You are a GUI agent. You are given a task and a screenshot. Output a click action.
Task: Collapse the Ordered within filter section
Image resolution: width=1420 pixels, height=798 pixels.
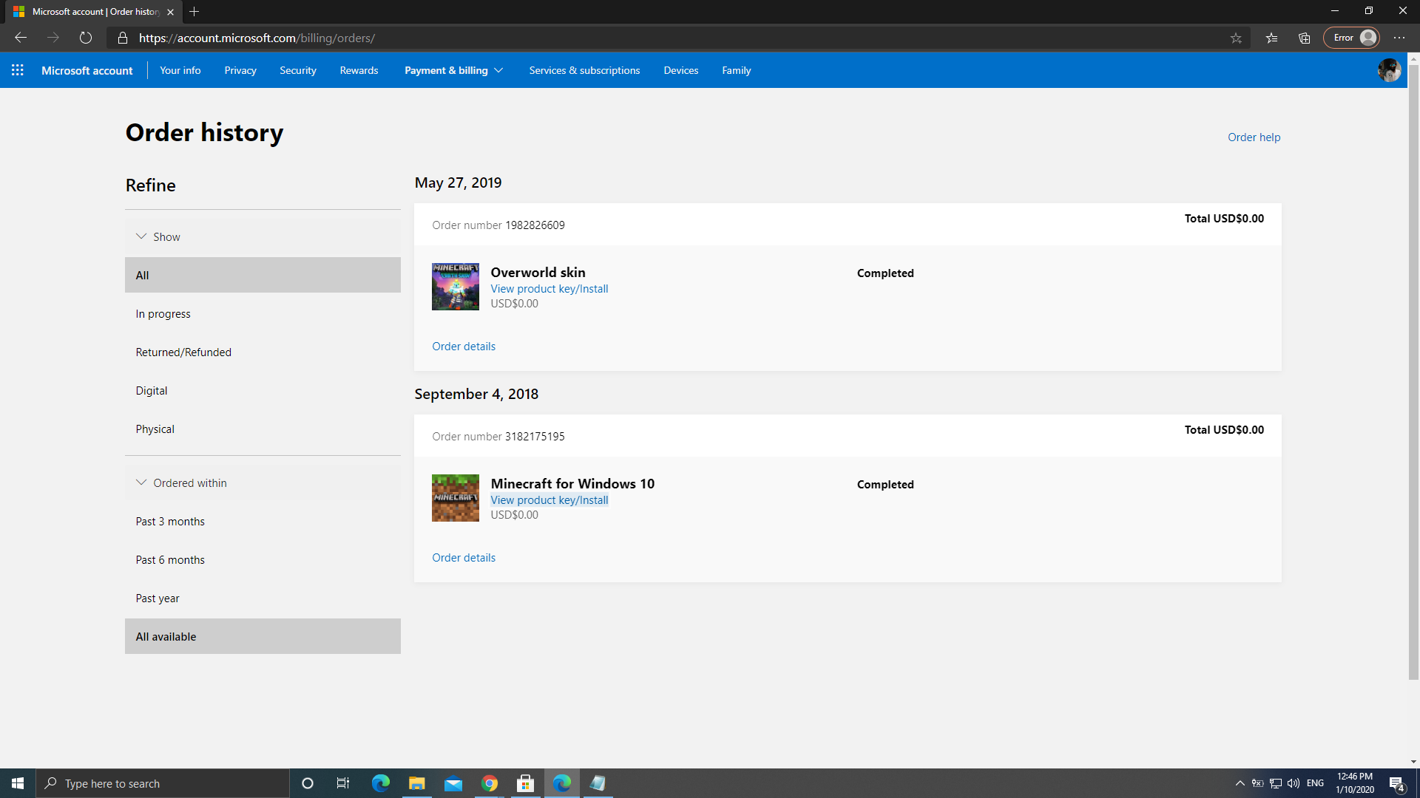pyautogui.click(x=263, y=482)
